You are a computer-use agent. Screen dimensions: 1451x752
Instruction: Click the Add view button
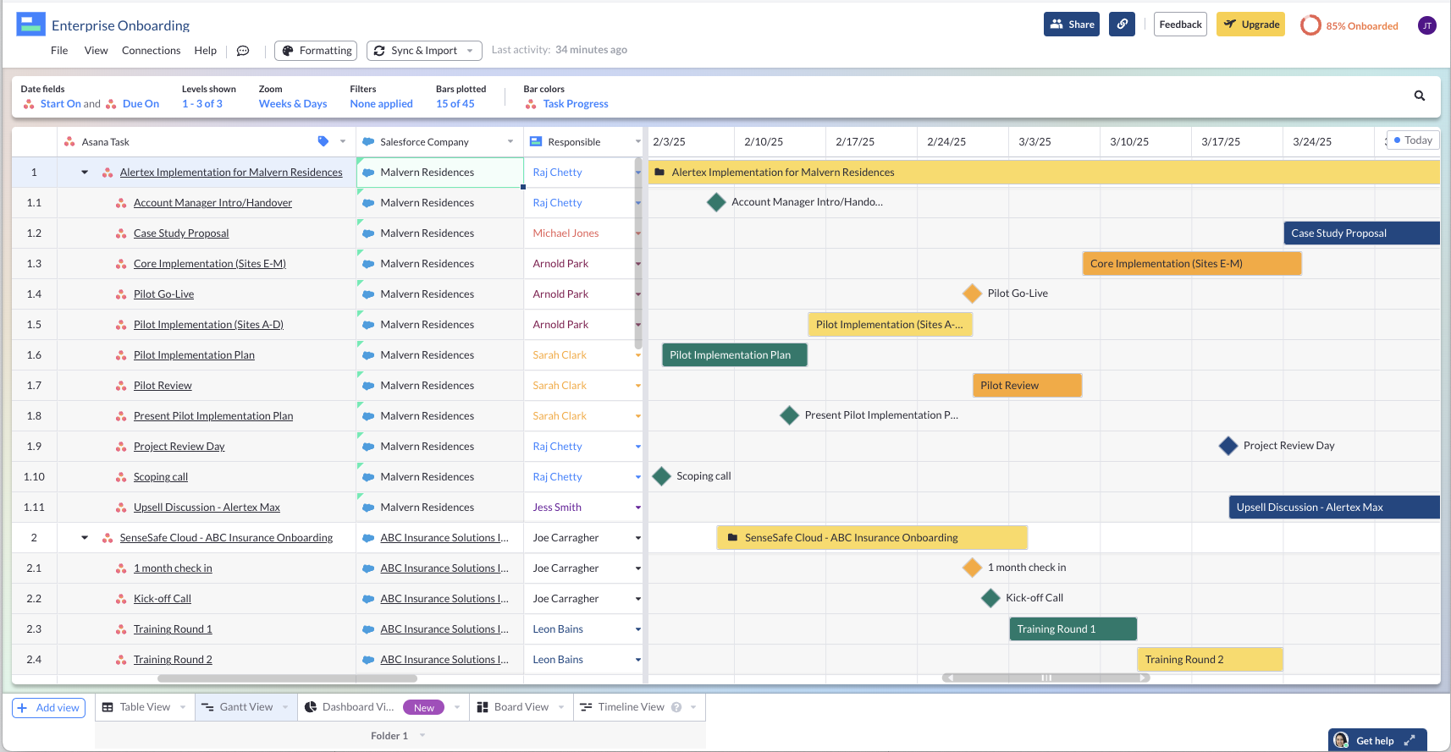pyautogui.click(x=49, y=708)
